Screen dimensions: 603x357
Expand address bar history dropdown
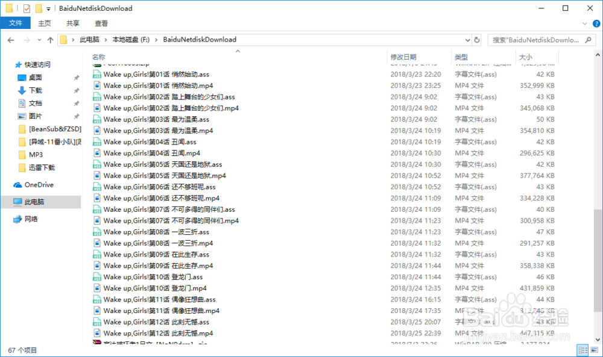(468, 40)
